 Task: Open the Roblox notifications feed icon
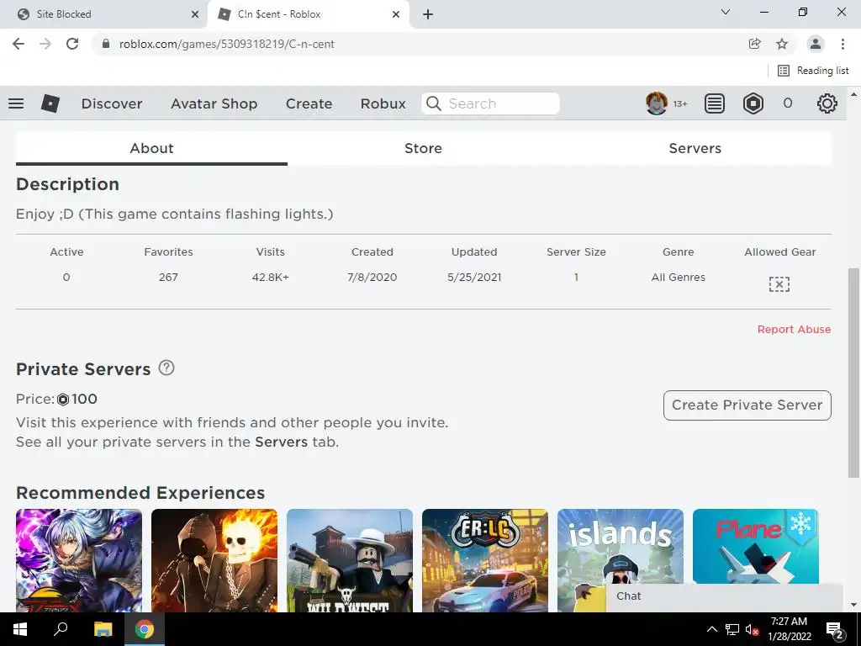point(715,103)
